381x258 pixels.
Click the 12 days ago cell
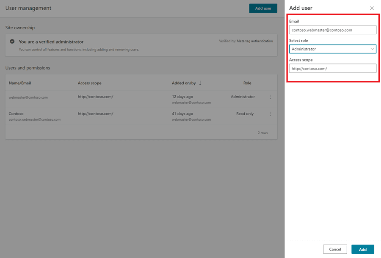[x=182, y=97]
